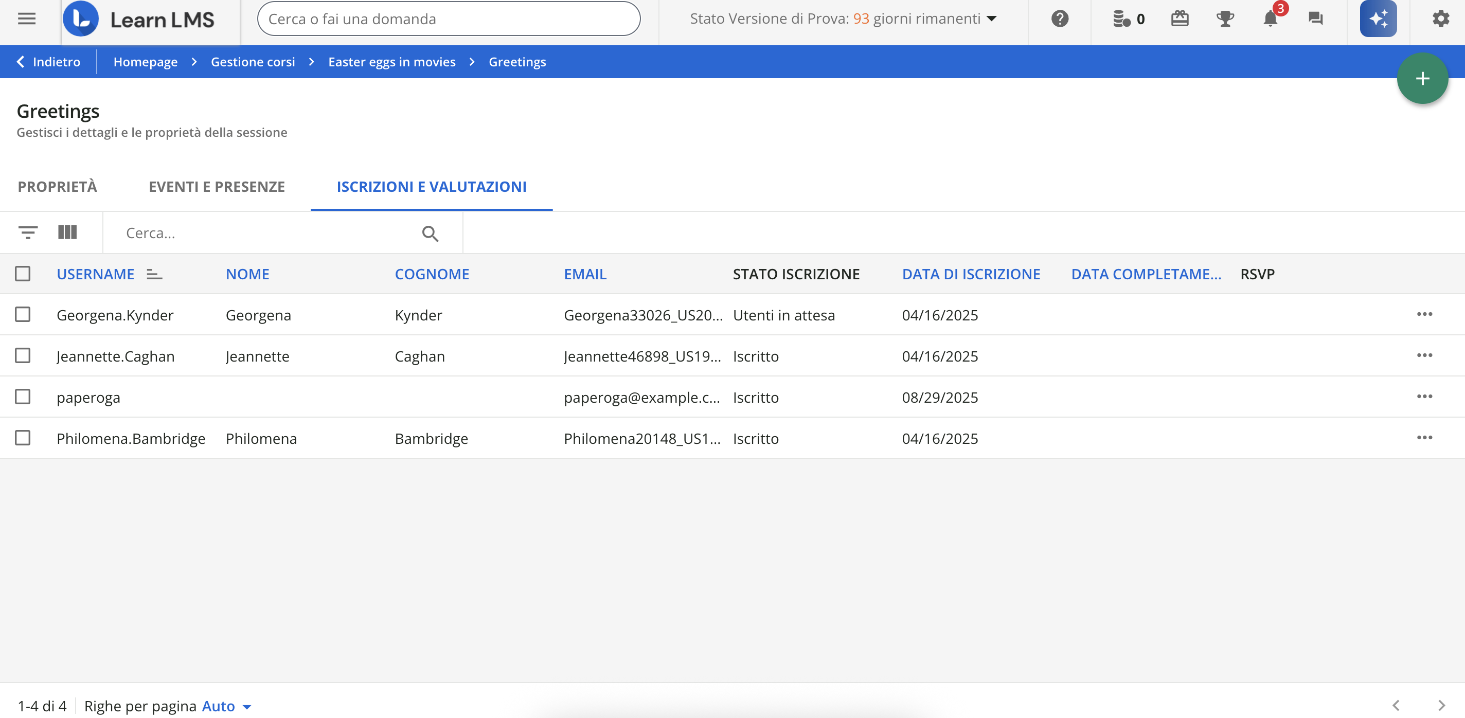Screen dimensions: 1465x718
Task: Expand the trial version status dropdown
Action: [992, 19]
